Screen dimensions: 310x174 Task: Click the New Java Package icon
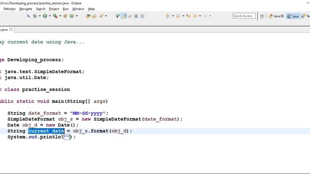pos(65,16)
